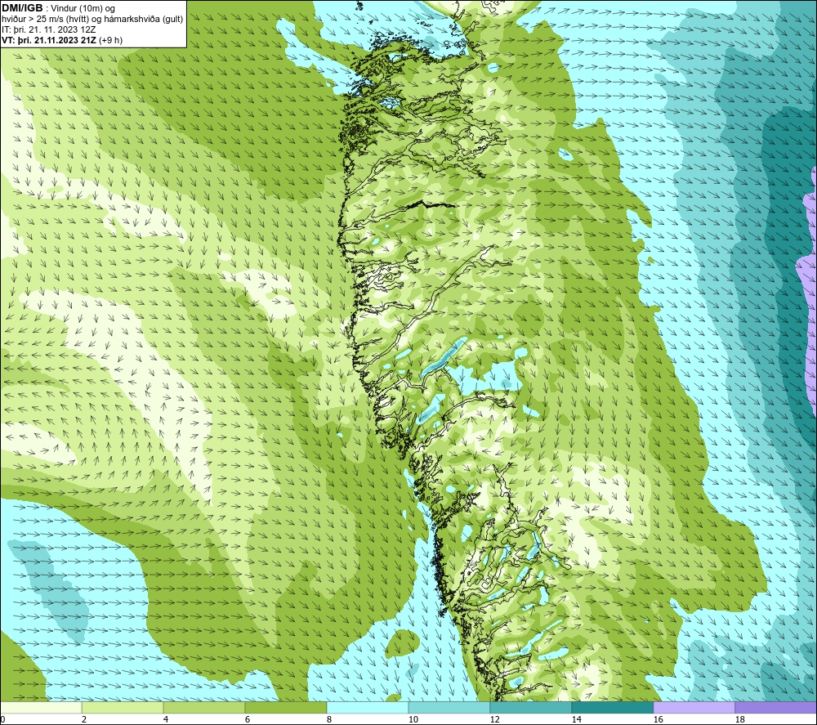This screenshot has width=817, height=725.
Task: Click the legend value label '2'
Action: (x=84, y=720)
